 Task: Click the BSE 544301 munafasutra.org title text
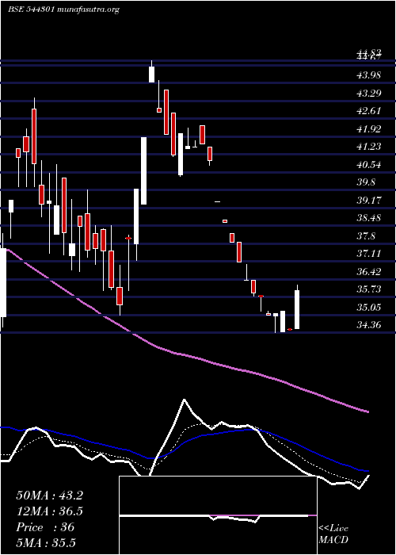coord(63,10)
